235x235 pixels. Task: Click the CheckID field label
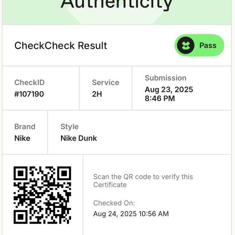click(30, 83)
